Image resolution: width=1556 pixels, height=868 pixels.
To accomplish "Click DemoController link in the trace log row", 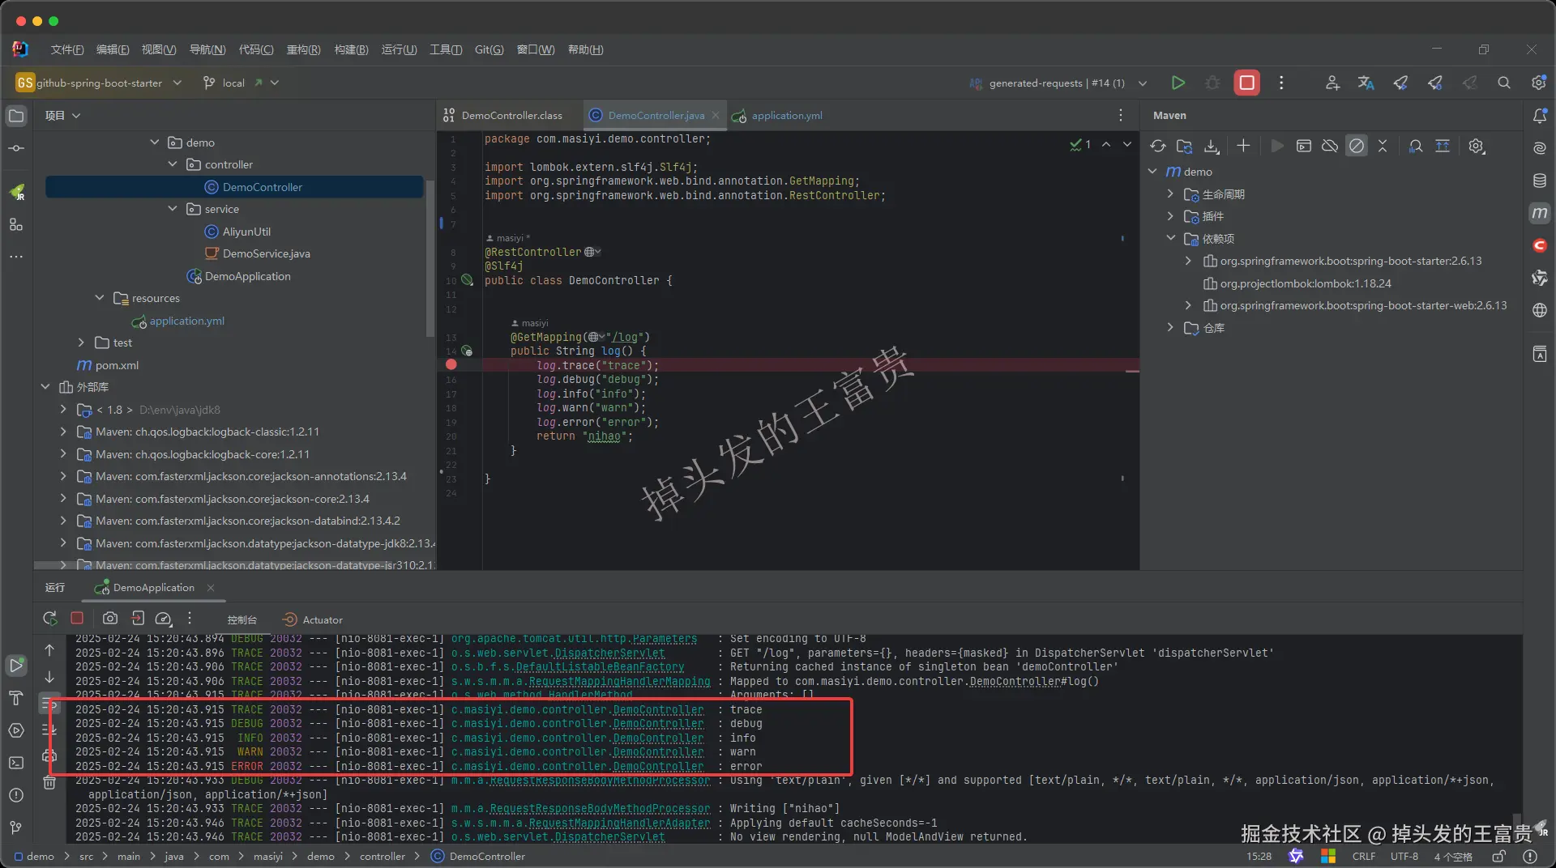I will point(658,709).
